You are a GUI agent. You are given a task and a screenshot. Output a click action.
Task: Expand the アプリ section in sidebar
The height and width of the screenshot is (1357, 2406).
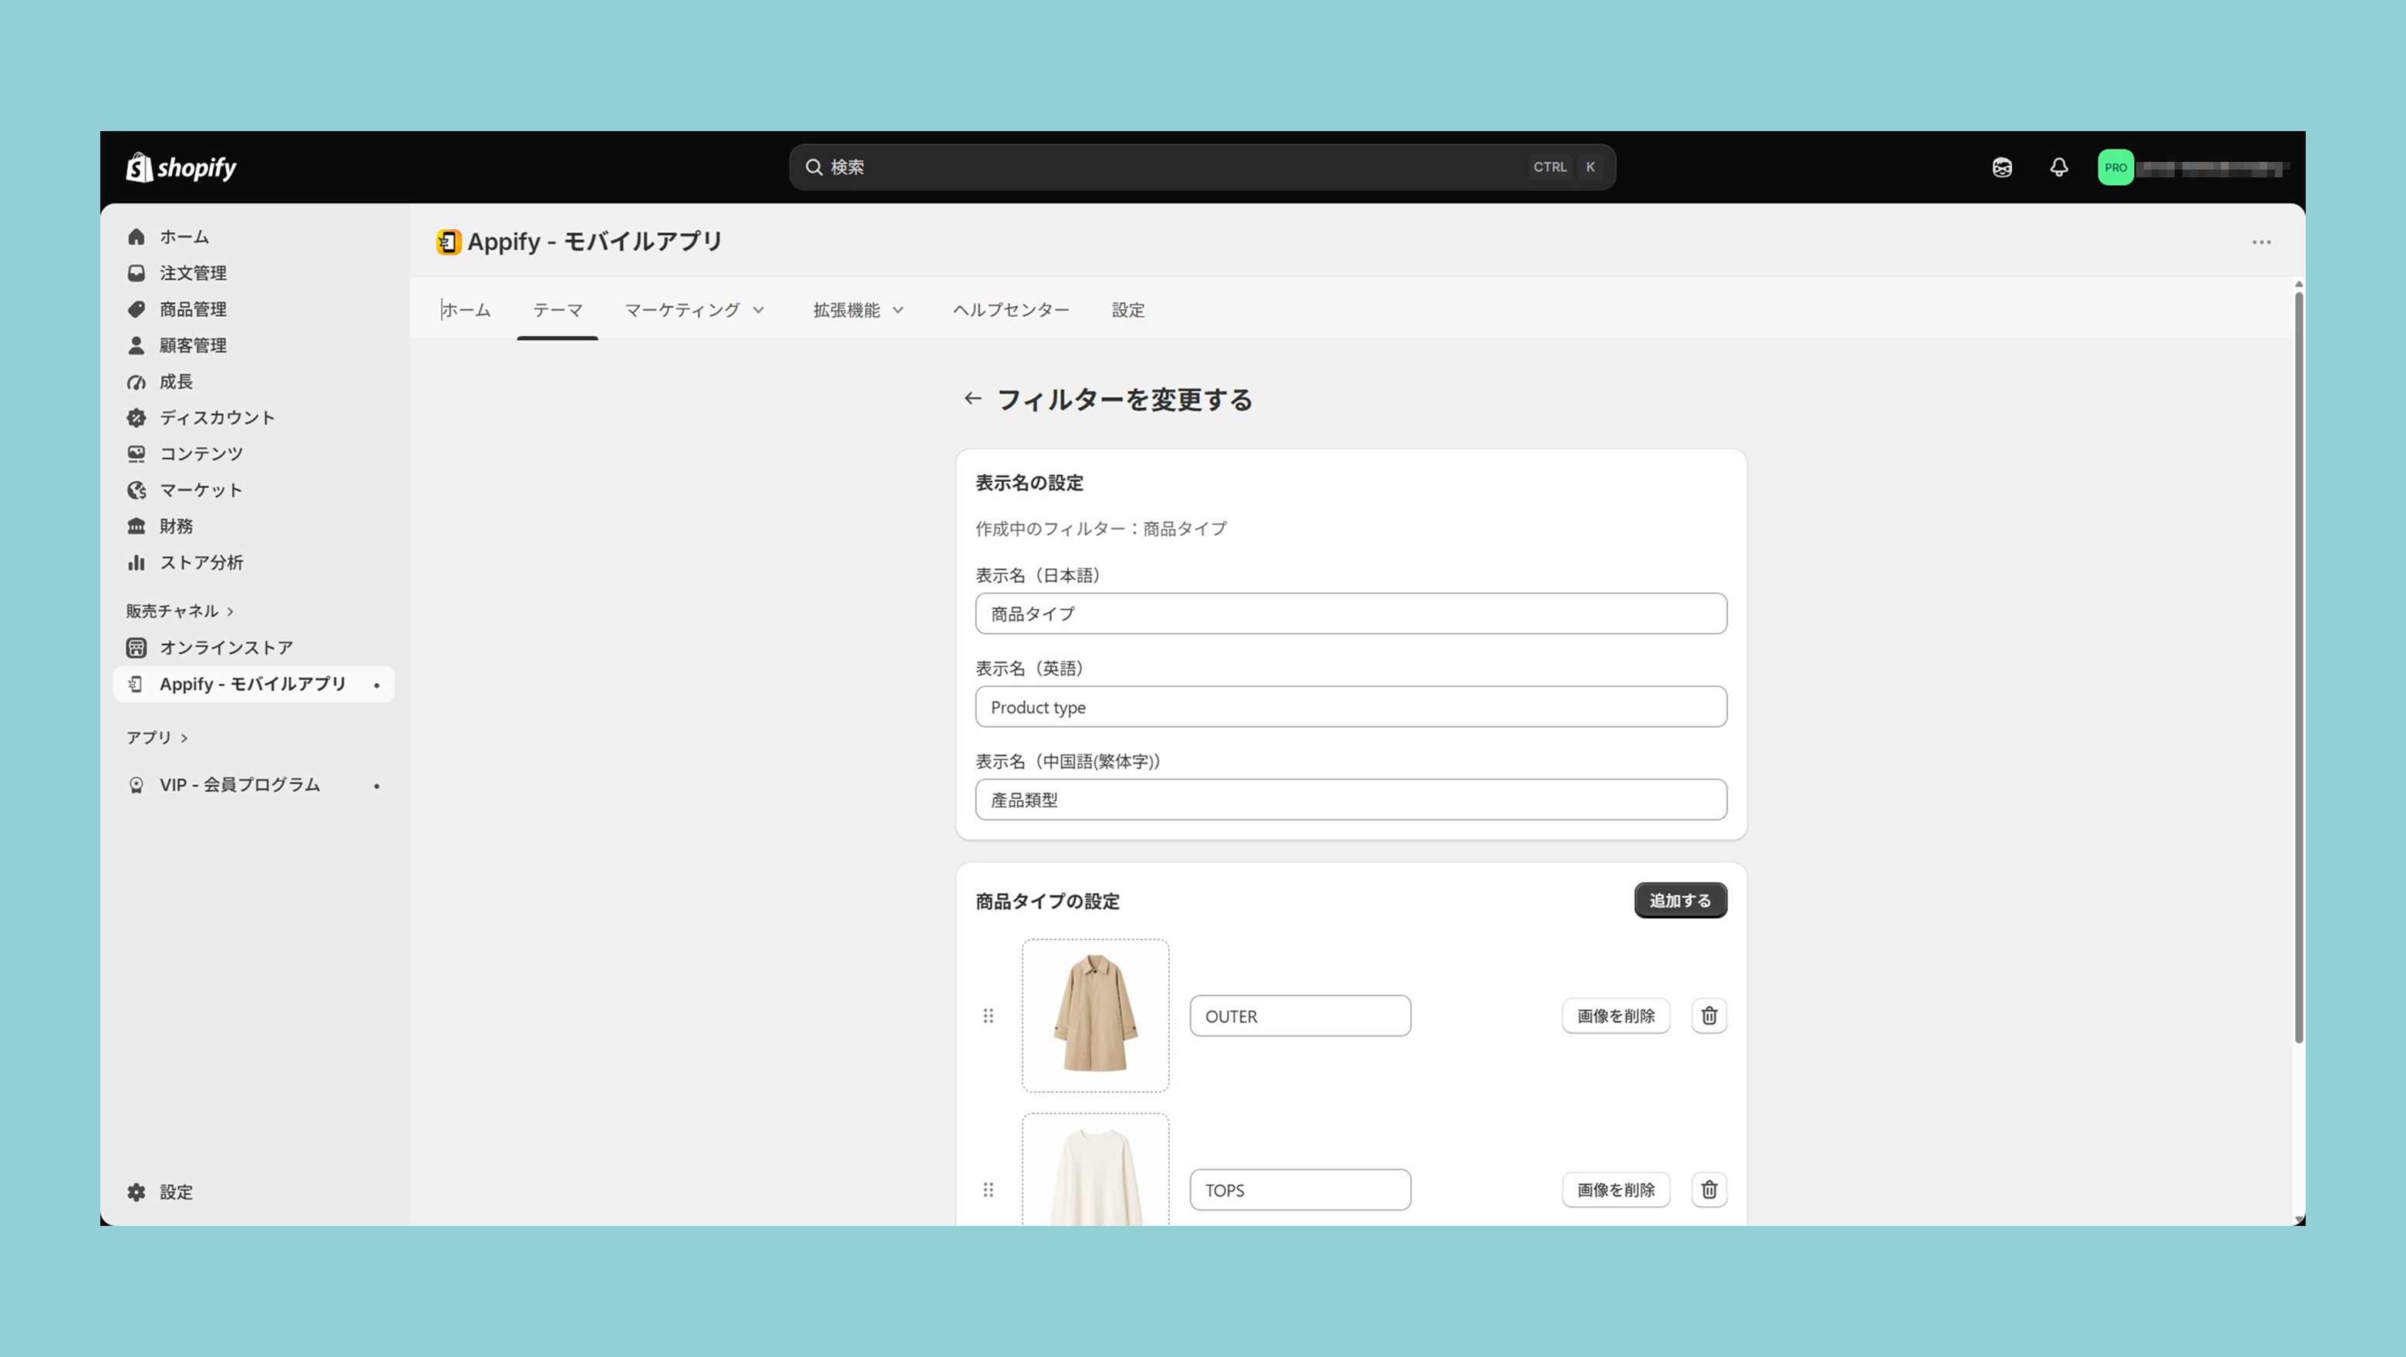(157, 738)
